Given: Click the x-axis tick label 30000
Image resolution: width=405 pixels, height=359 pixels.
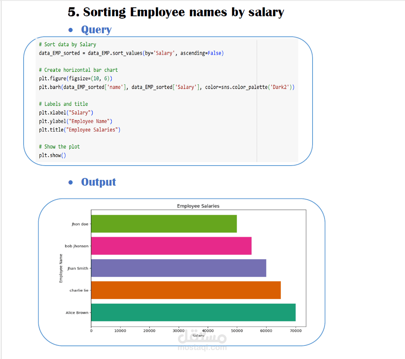Looking at the screenshot, I should pos(178,331).
